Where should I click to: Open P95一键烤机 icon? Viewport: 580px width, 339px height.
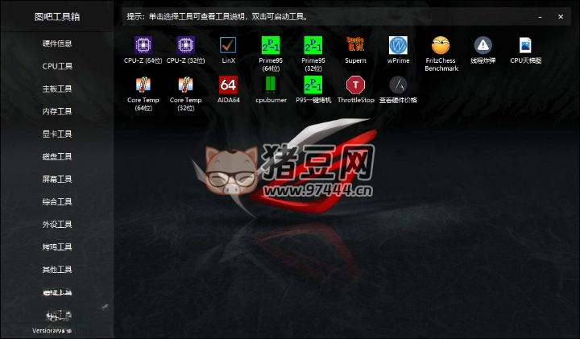313,85
